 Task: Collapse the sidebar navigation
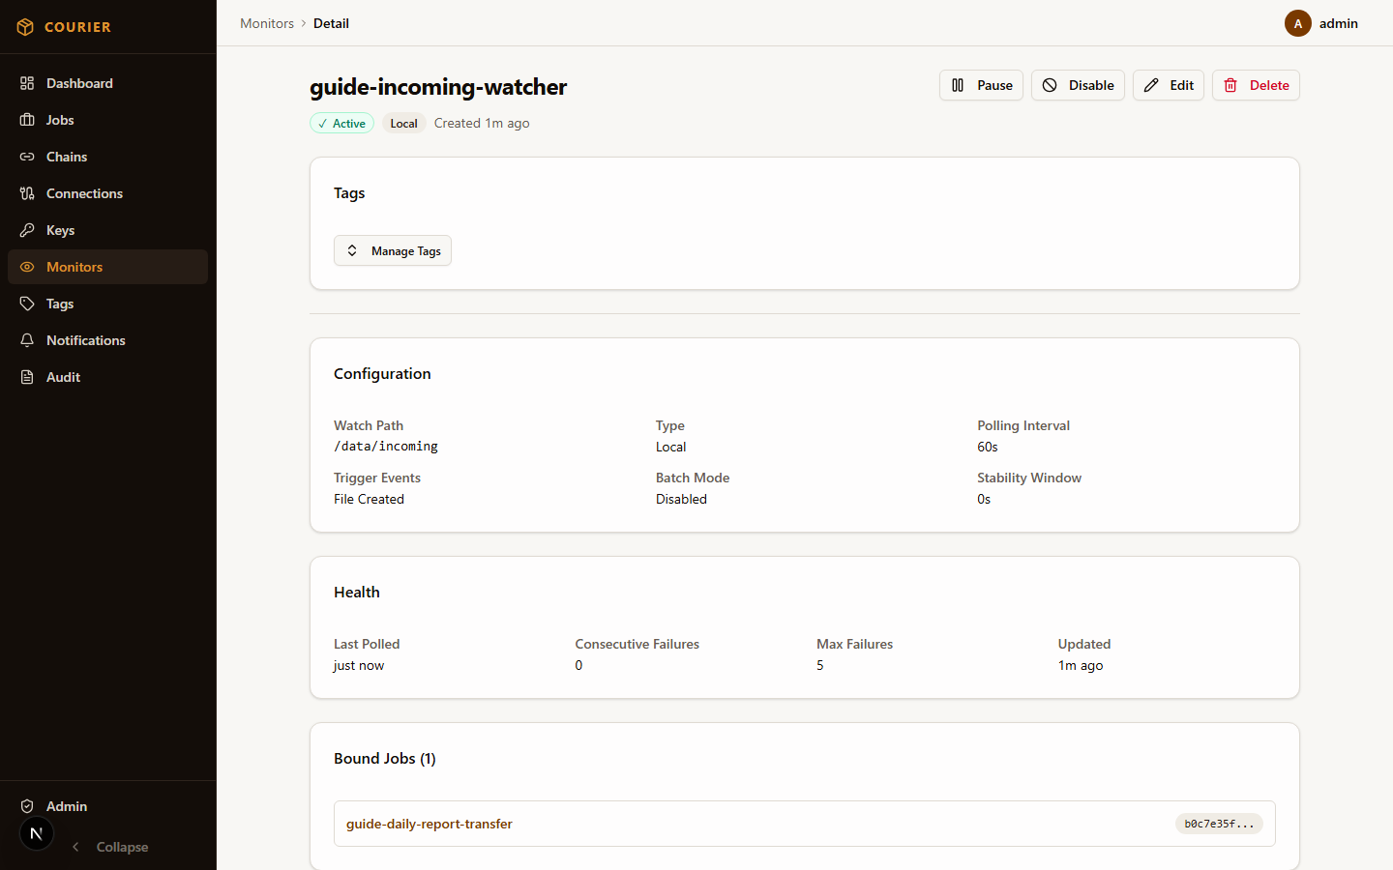coord(110,847)
